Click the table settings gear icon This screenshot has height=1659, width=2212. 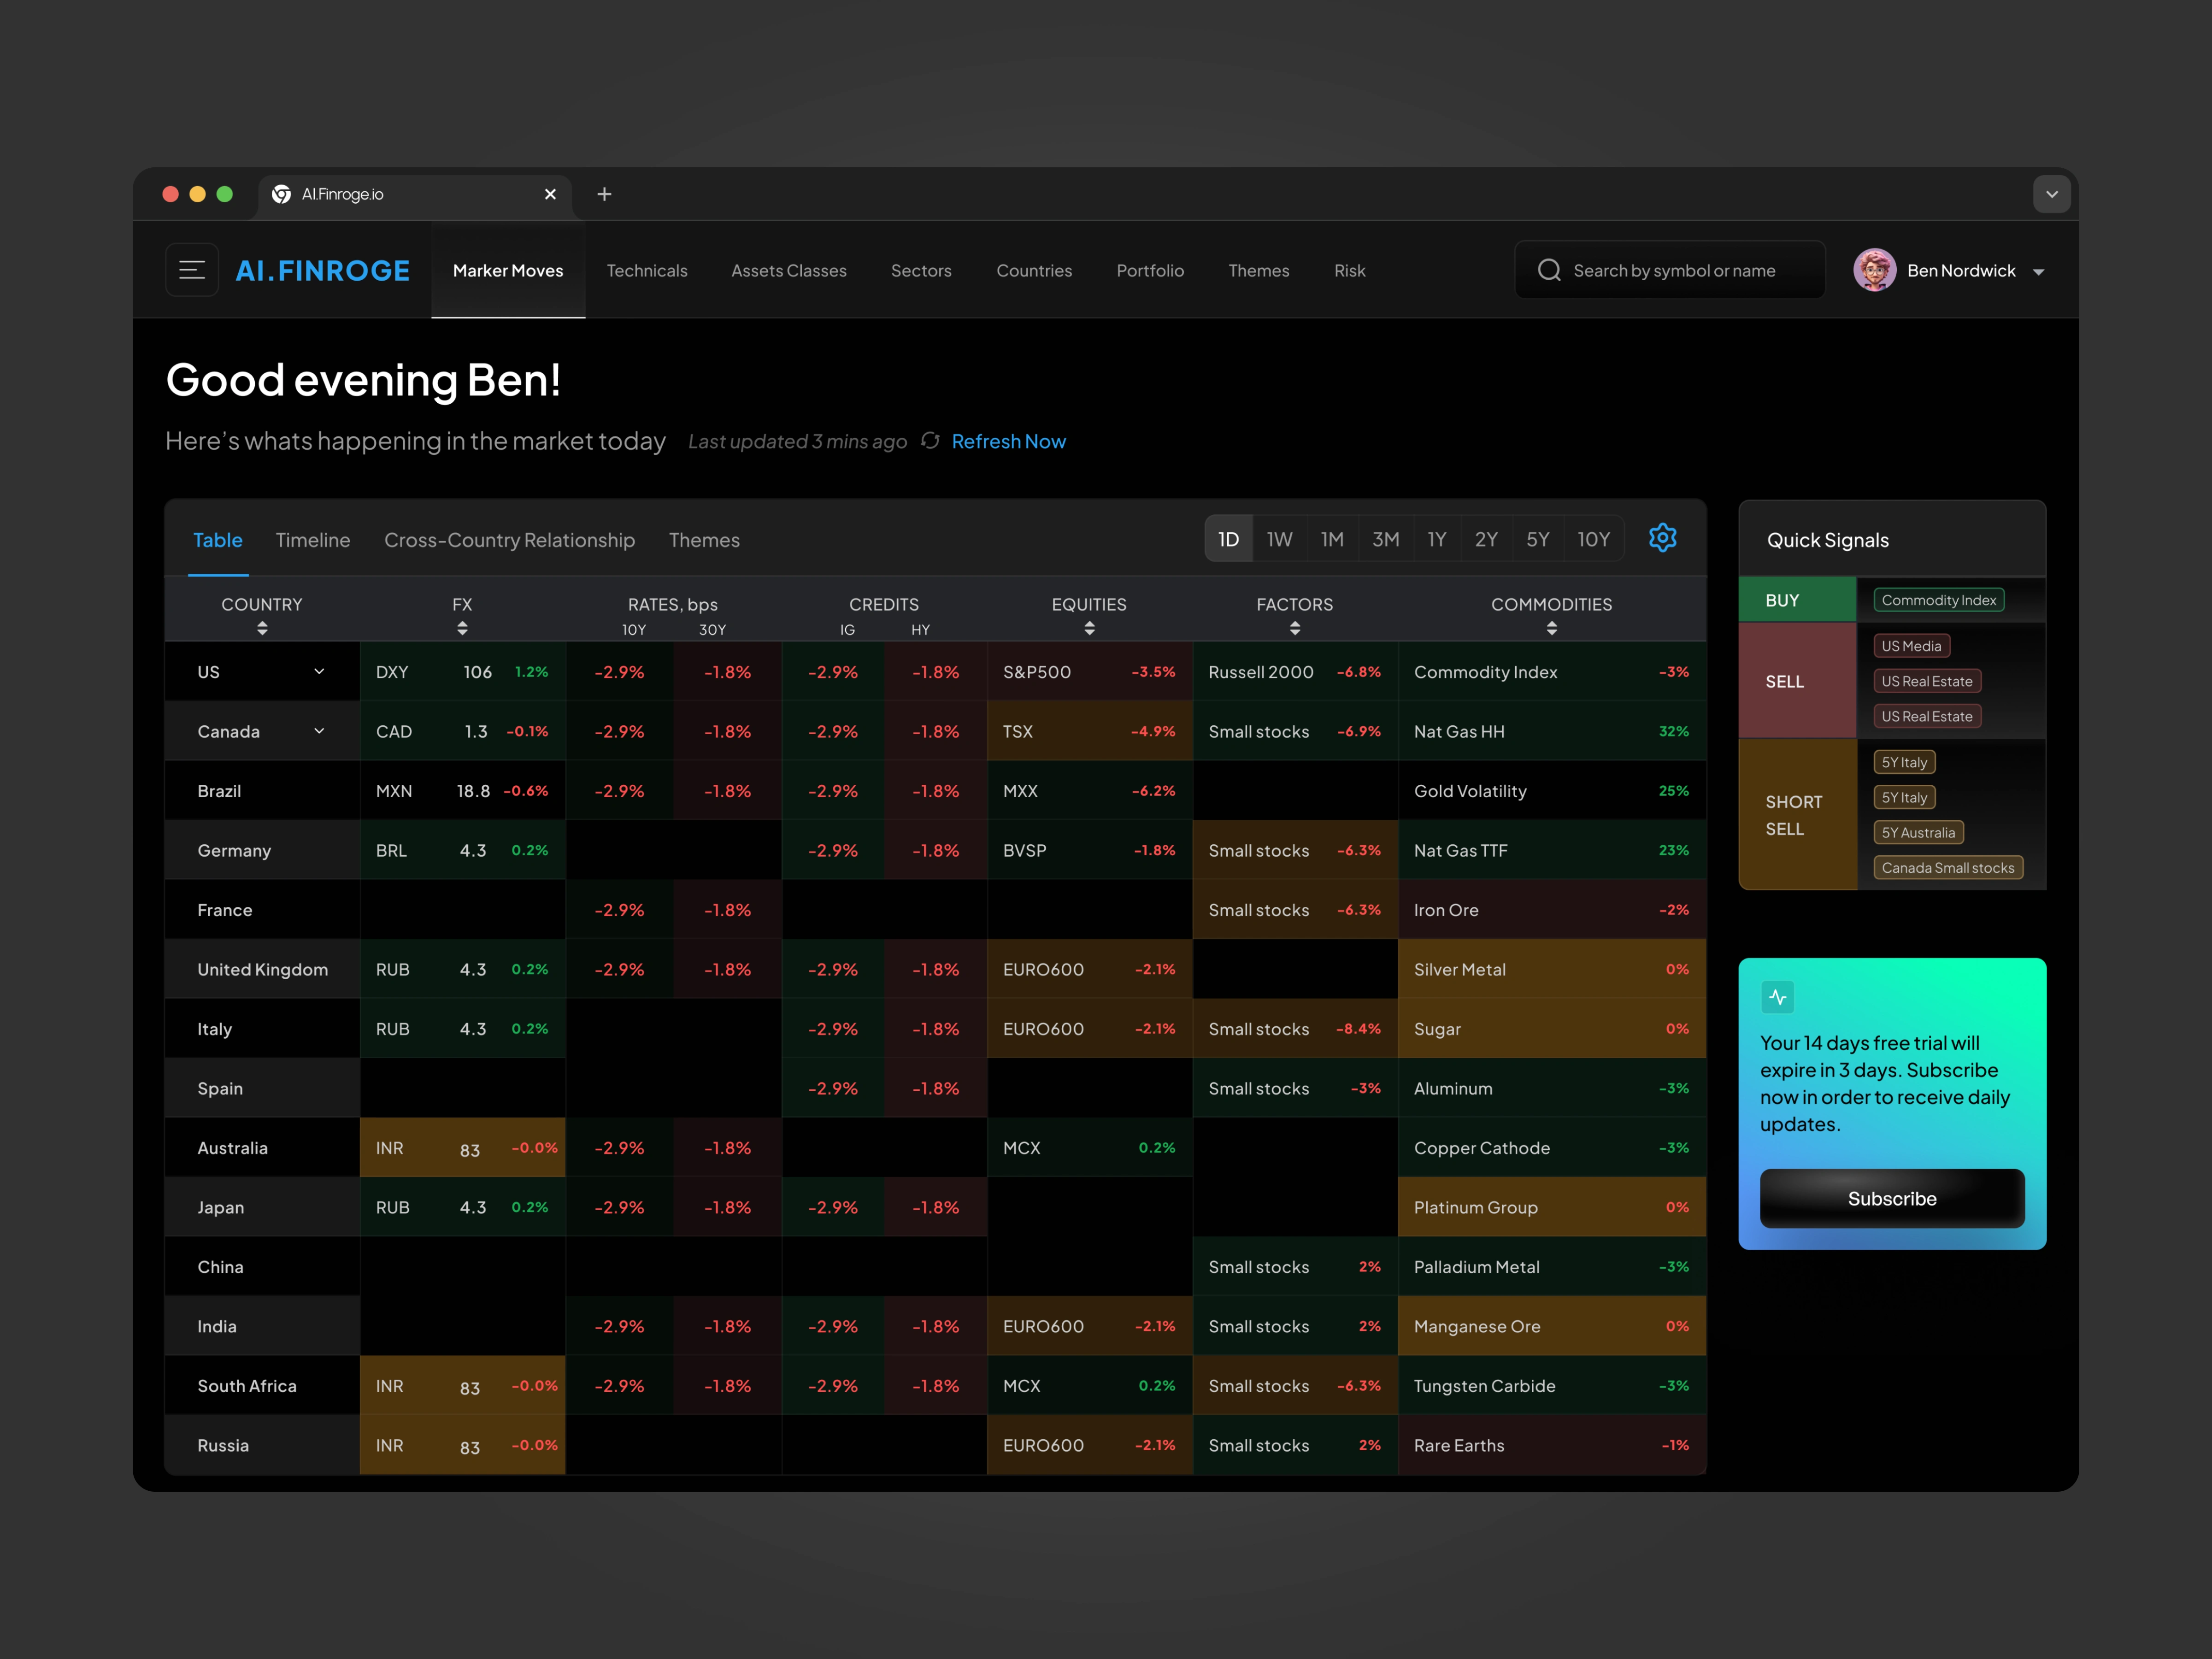click(1662, 538)
